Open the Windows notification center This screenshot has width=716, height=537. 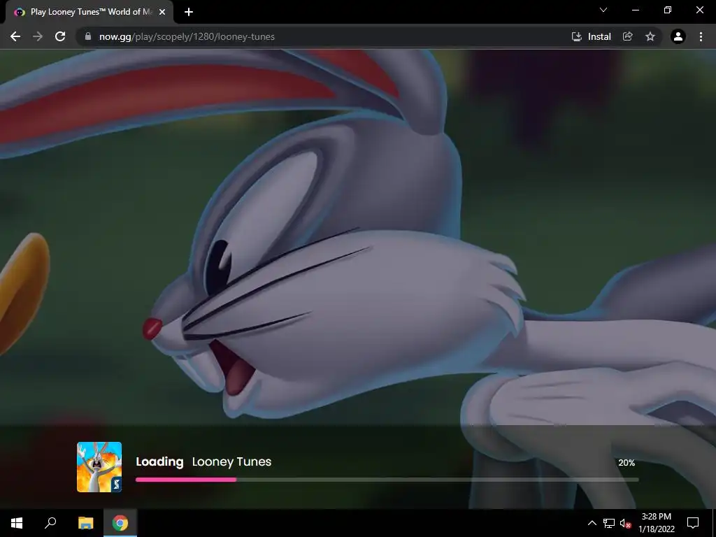[693, 523]
